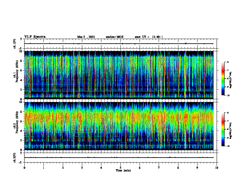Click the "0" tick on time axis
244x188 pixels.
[24, 168]
